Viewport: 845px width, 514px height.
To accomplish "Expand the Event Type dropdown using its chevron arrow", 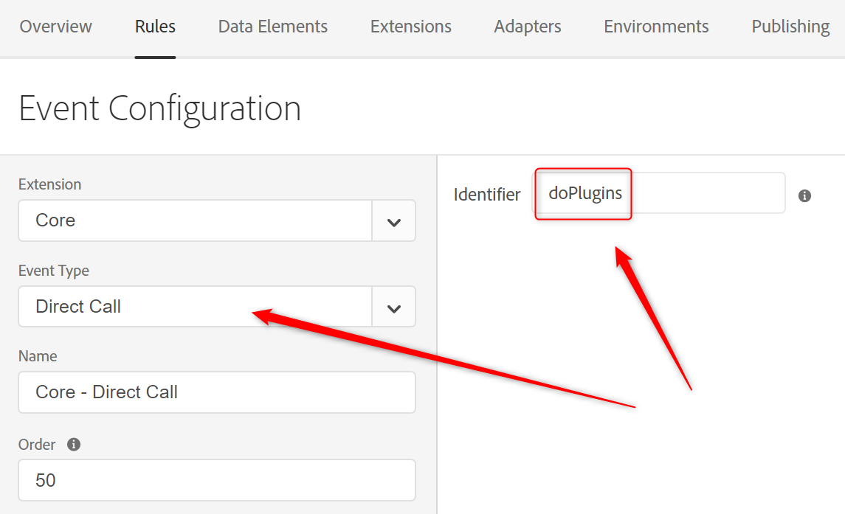I will [x=393, y=308].
